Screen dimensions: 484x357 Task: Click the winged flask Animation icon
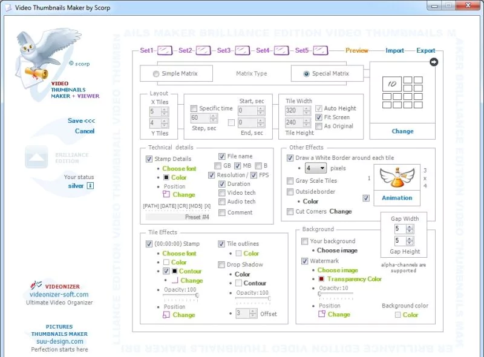397,179
